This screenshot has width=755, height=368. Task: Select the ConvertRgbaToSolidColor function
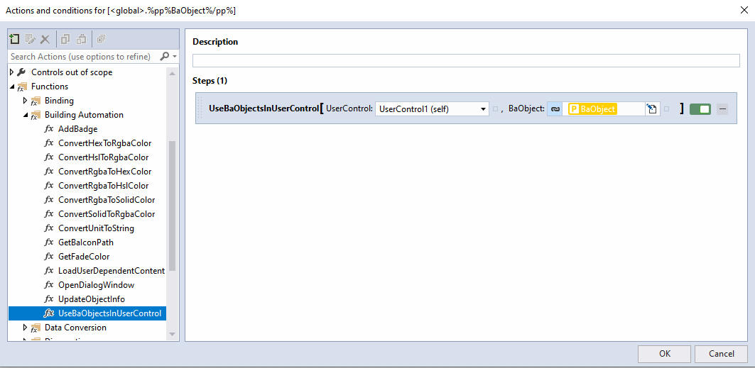coord(107,200)
